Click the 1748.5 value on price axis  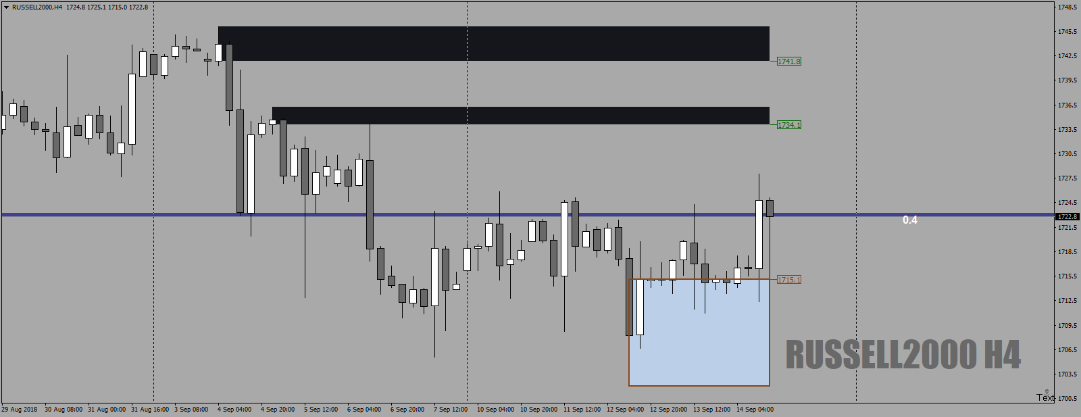(1067, 7)
